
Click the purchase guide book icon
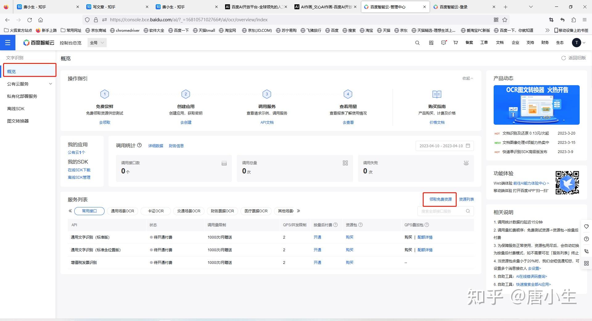[437, 94]
